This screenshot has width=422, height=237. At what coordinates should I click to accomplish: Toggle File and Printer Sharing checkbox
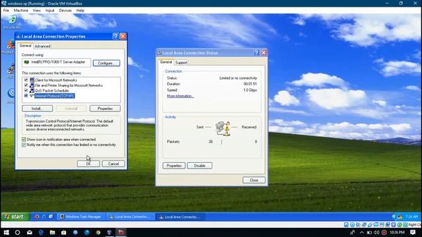click(x=26, y=85)
